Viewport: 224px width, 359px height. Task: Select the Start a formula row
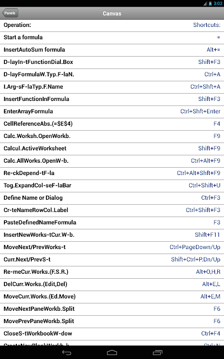pyautogui.click(x=112, y=38)
